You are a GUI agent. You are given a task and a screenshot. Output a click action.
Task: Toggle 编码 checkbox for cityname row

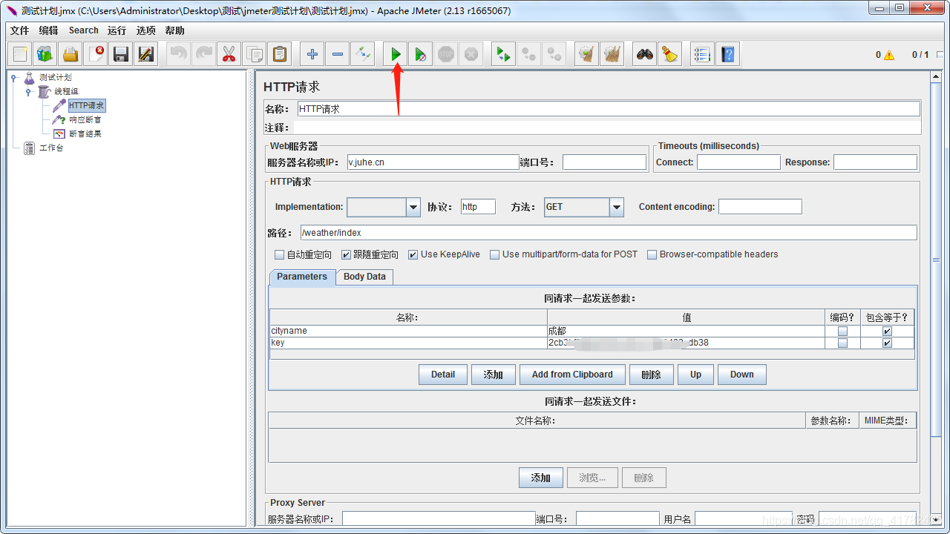[842, 332]
